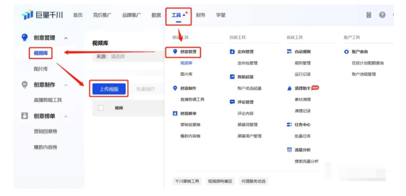Click the 上传视频 button
Viewport: 406px width, 196px height.
click(109, 89)
